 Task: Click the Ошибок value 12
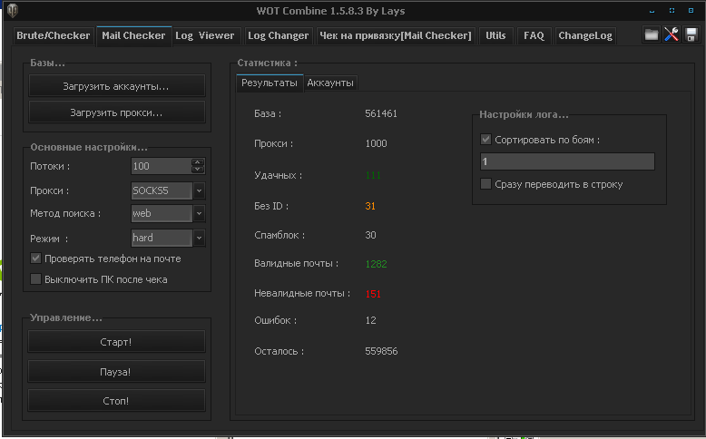(x=370, y=320)
